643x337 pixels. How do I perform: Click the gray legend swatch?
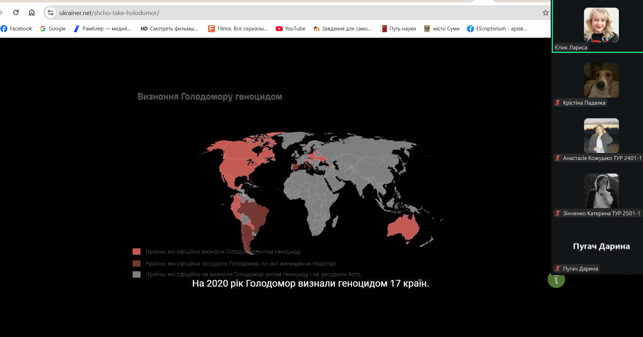pyautogui.click(x=136, y=274)
